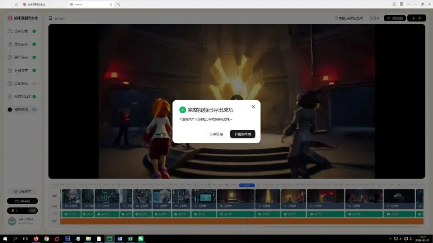Click the empty status circle of step 5
The height and width of the screenshot is (243, 433).
tap(34, 84)
